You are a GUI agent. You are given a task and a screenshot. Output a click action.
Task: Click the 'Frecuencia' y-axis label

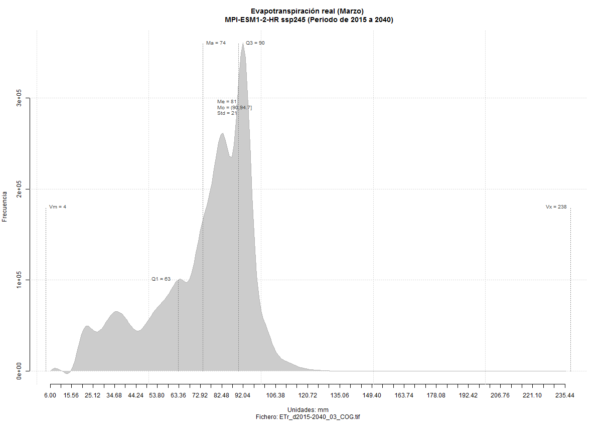(5, 206)
